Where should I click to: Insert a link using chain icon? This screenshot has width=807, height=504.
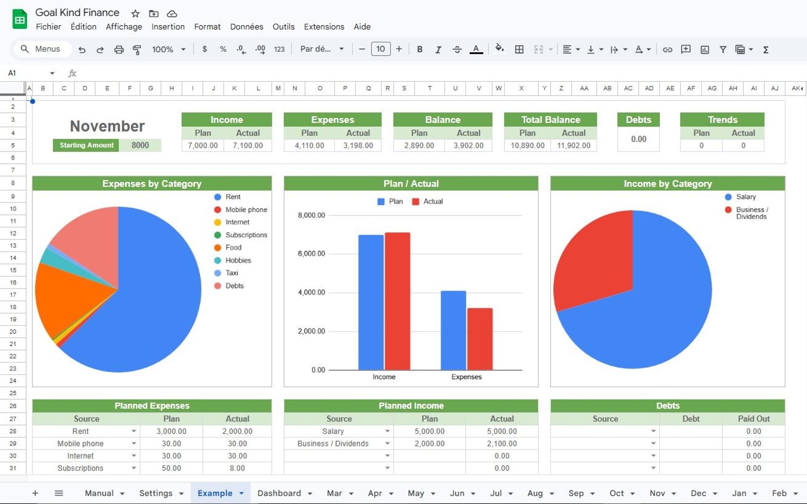667,50
